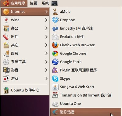Select the 其它 category label
Viewport: 122px width, 116px height.
[x=15, y=45]
